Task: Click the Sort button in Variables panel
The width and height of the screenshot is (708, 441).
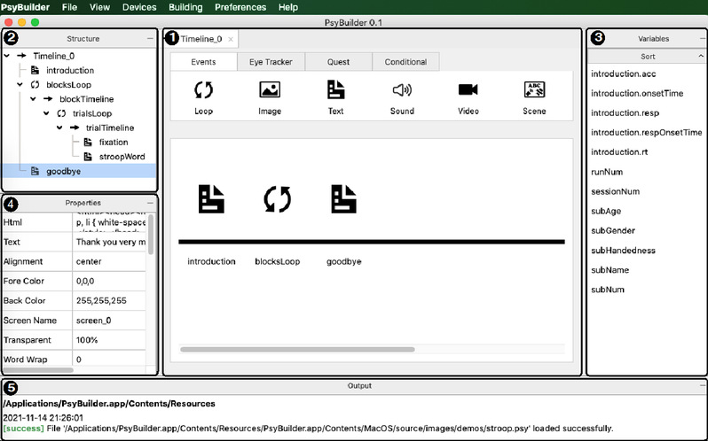Action: click(647, 56)
